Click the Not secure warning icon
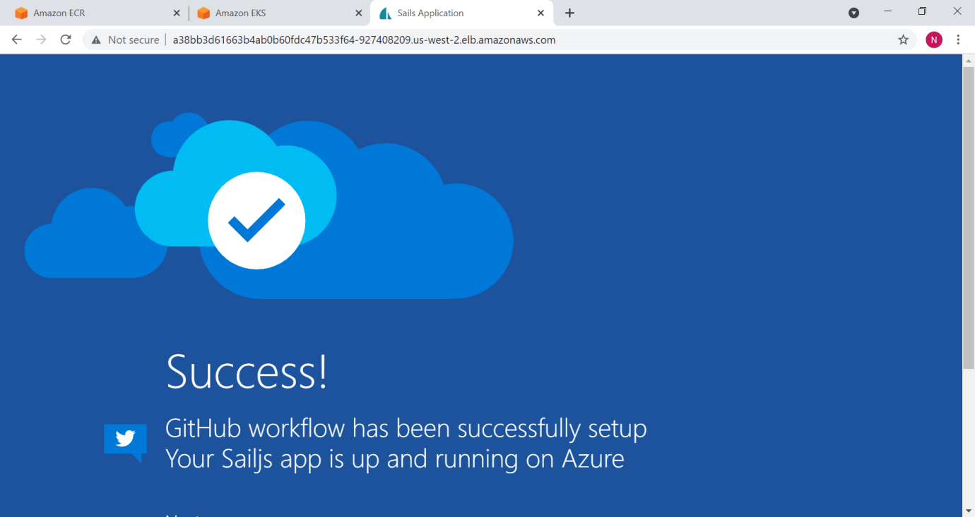 tap(96, 40)
